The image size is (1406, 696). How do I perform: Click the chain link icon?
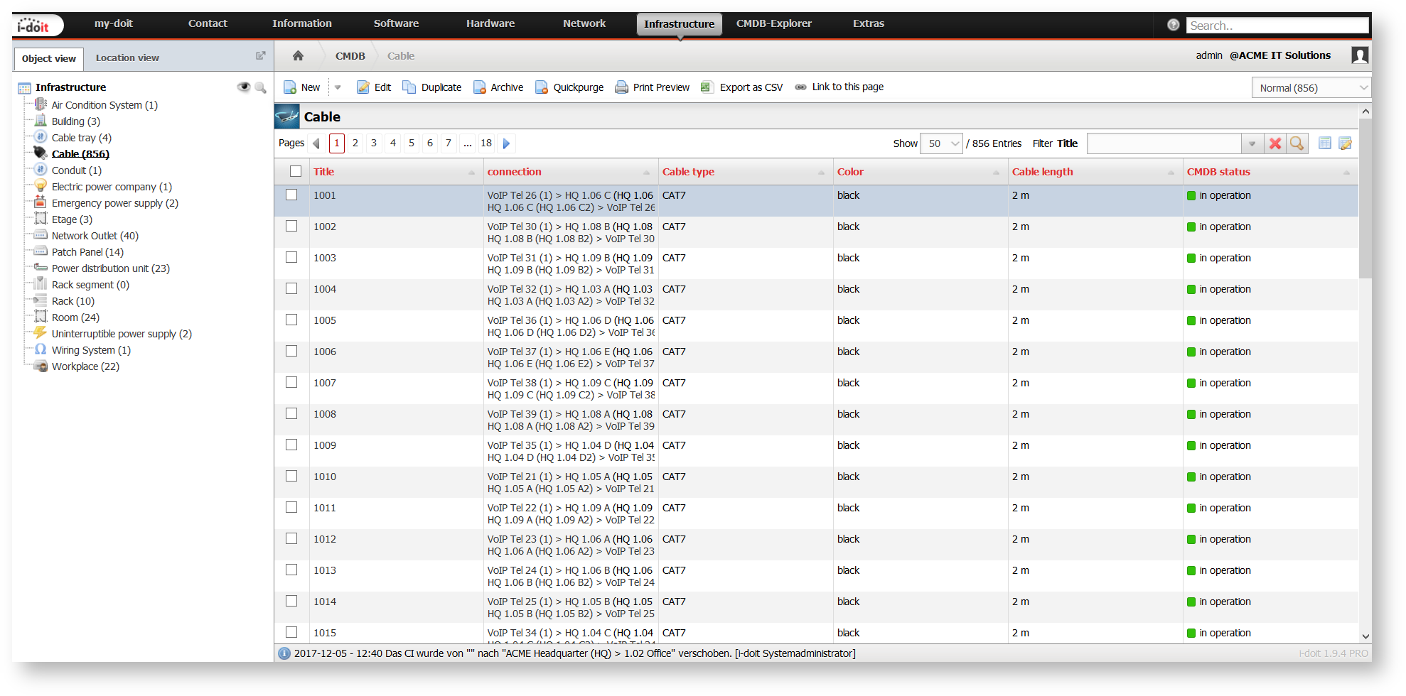tap(800, 87)
